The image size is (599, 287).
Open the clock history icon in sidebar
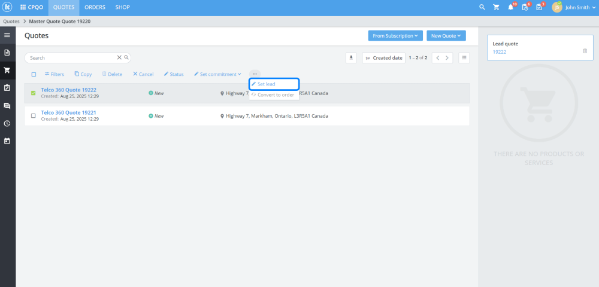tap(7, 124)
